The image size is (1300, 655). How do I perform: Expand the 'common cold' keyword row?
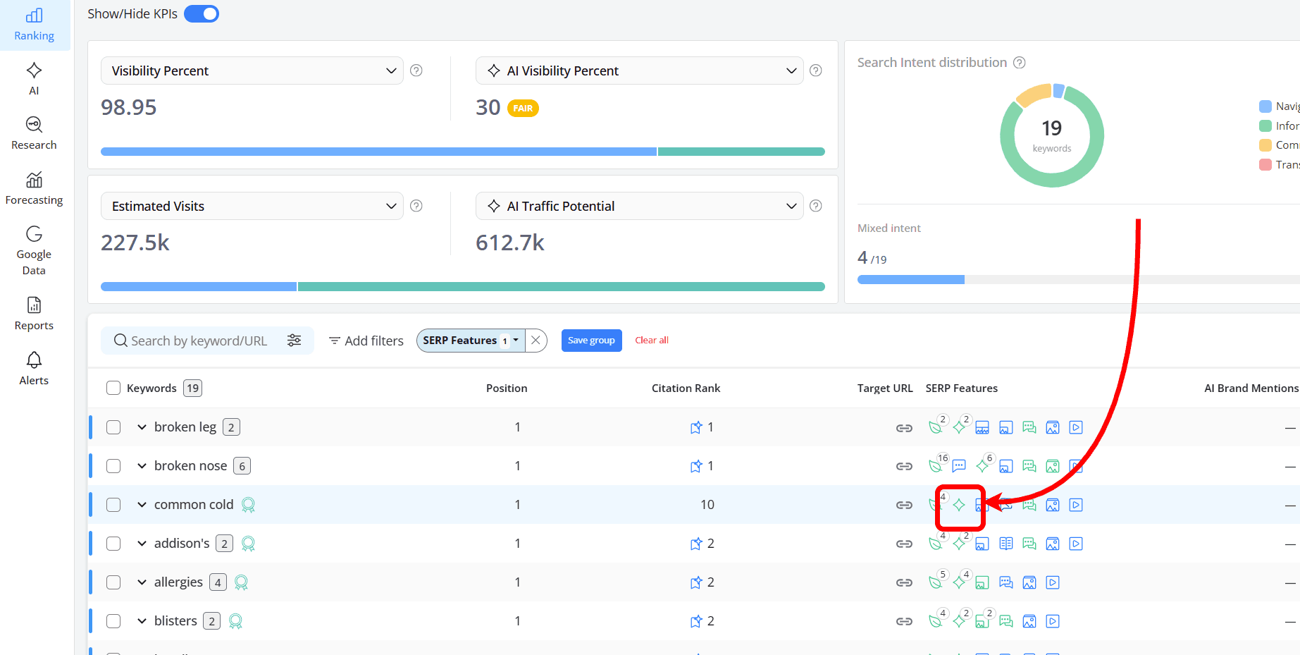(142, 504)
